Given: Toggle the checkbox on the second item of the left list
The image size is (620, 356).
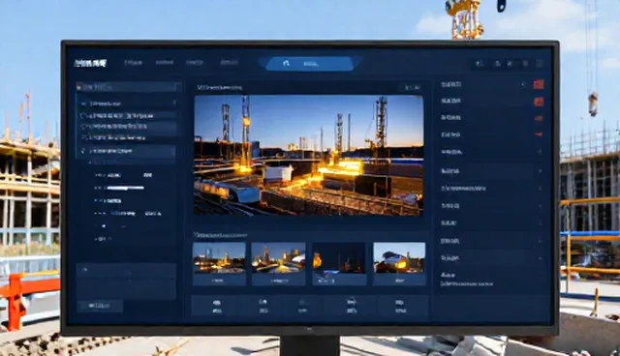Looking at the screenshot, I should click(83, 127).
